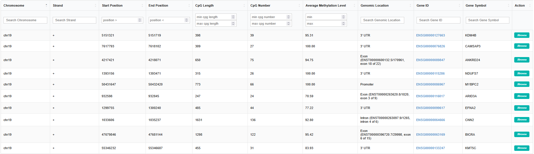Click the Search Chromosome input field
The height and width of the screenshot is (154, 534).
coord(25,20)
